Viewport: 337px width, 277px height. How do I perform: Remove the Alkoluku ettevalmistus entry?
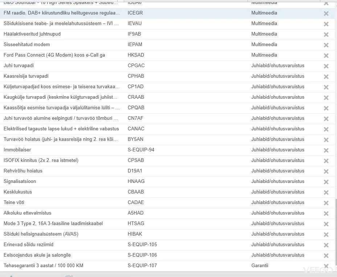point(326,213)
